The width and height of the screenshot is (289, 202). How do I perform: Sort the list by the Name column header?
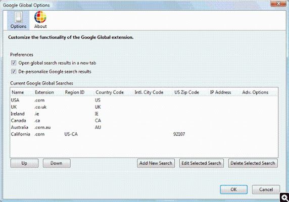(x=18, y=92)
